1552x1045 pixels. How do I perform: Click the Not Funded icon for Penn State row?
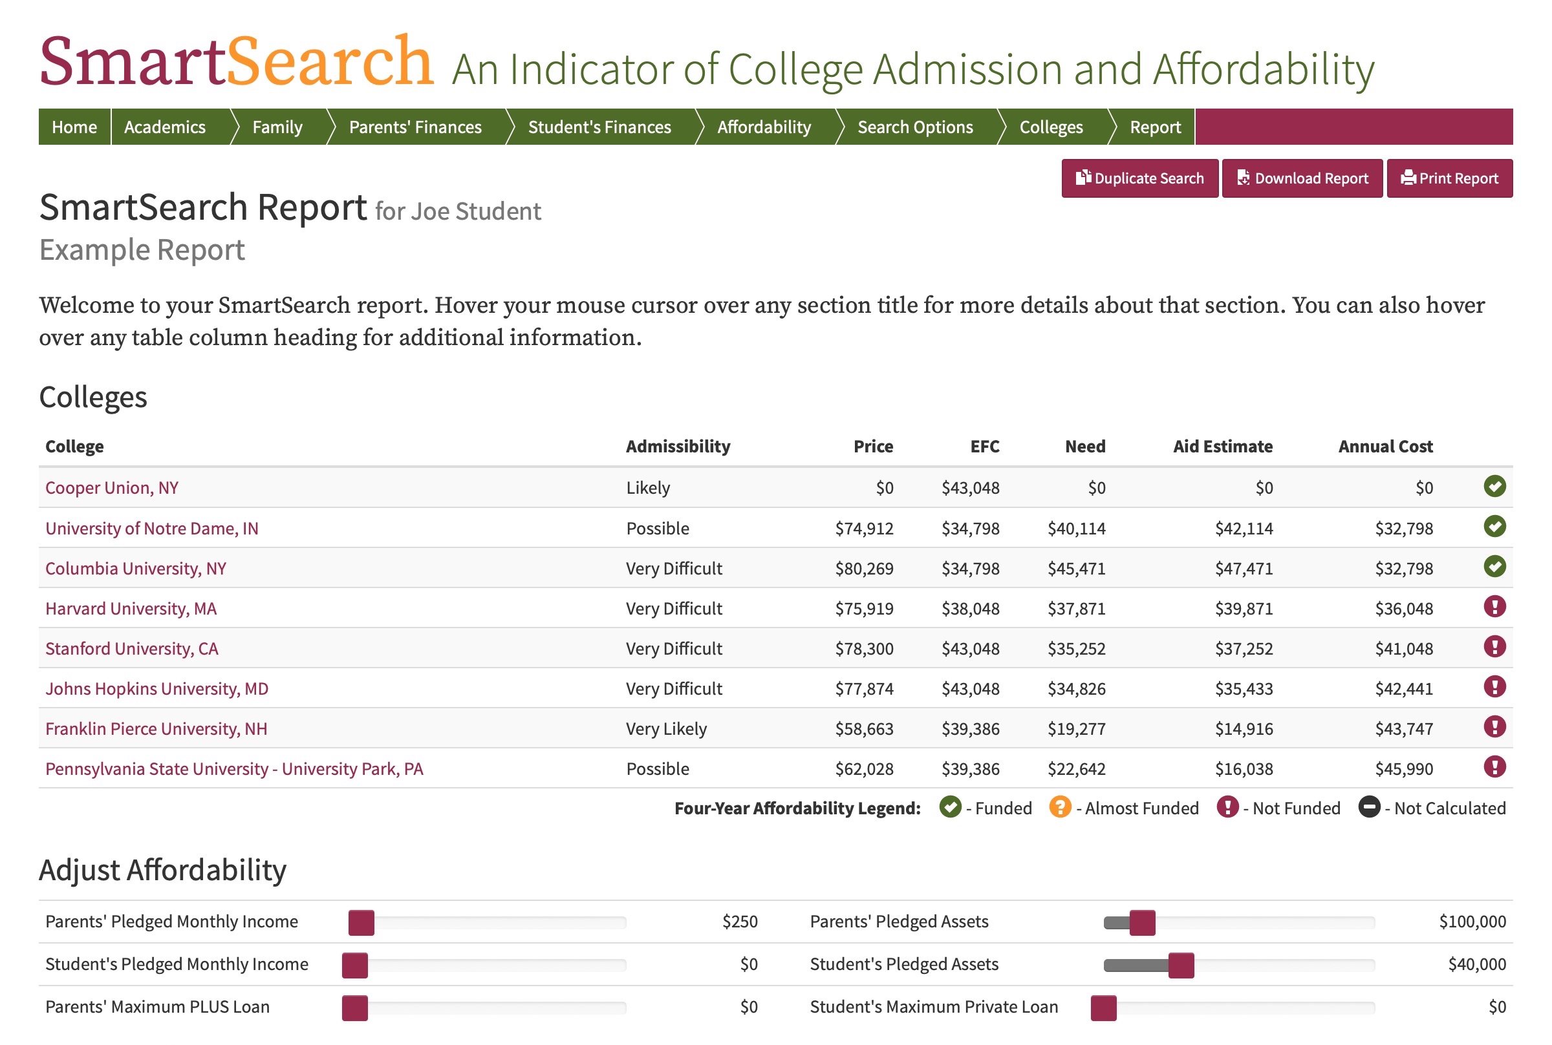coord(1495,768)
